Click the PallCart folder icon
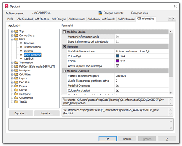This screenshot has width=182, height=146. click(16, 67)
